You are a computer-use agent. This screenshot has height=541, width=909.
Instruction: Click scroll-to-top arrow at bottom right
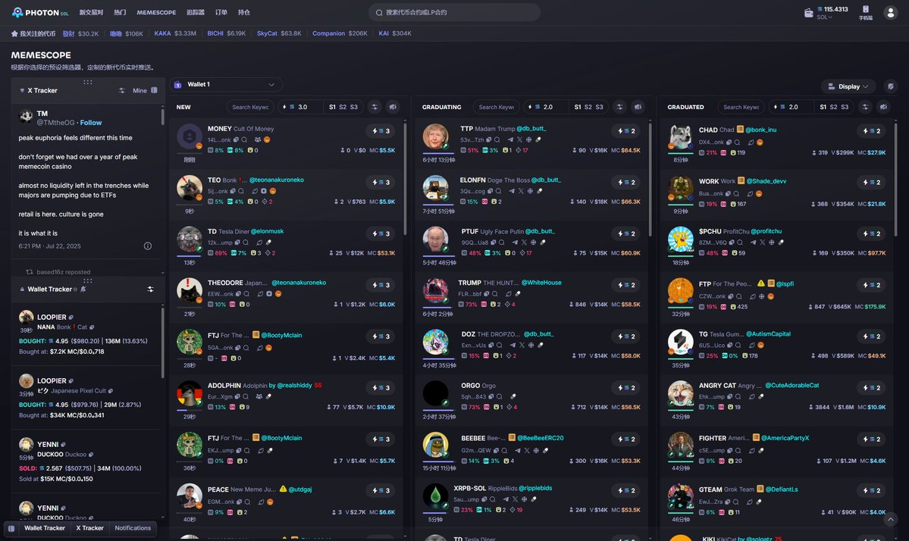pos(891,520)
